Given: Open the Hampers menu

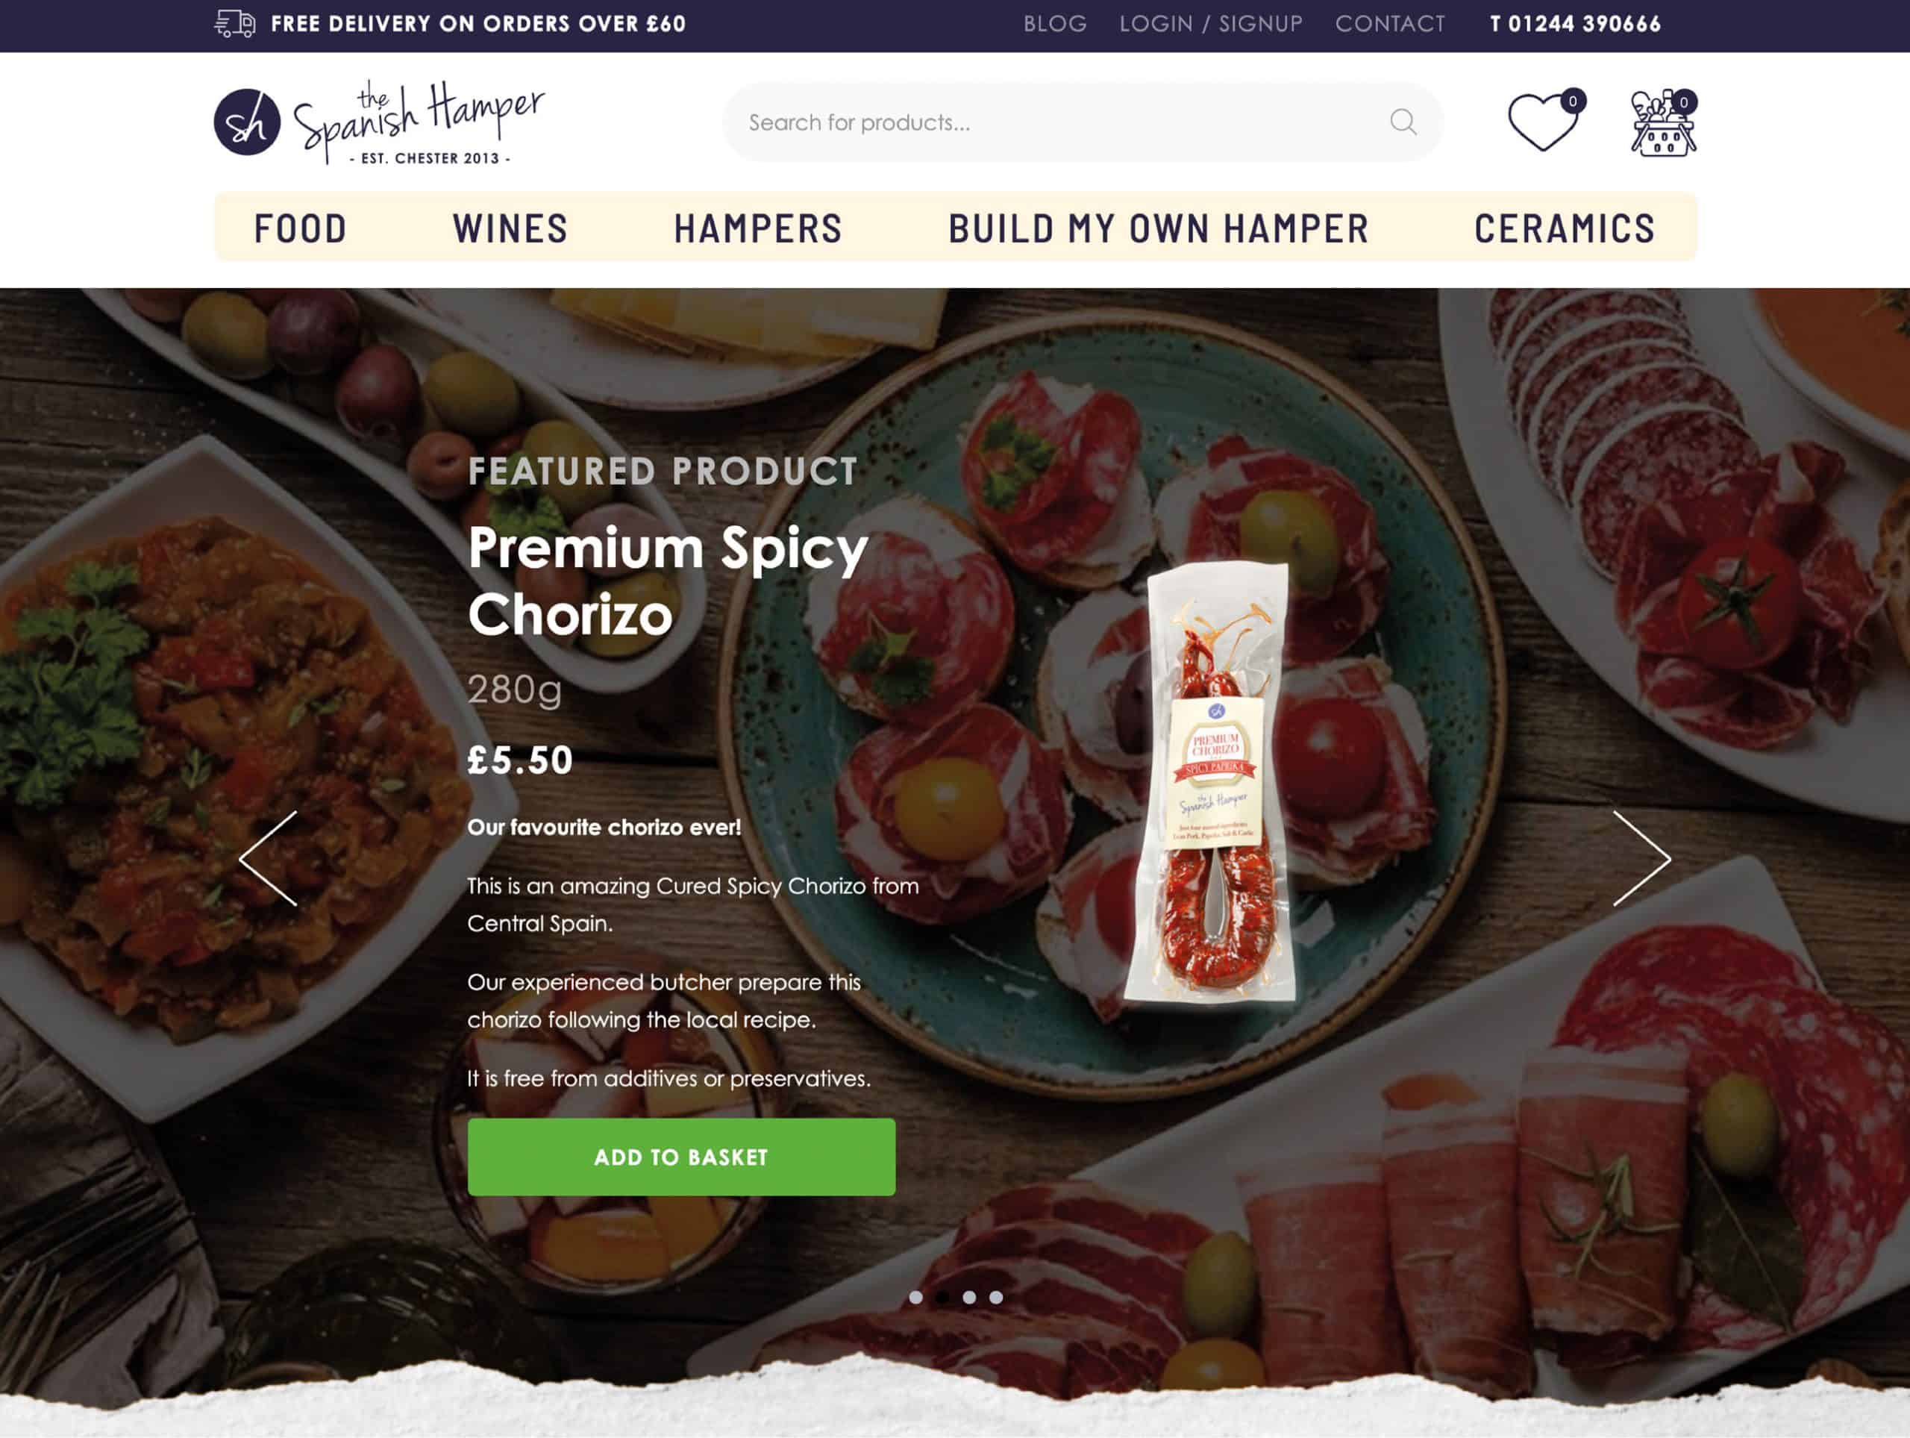Looking at the screenshot, I should 757,228.
